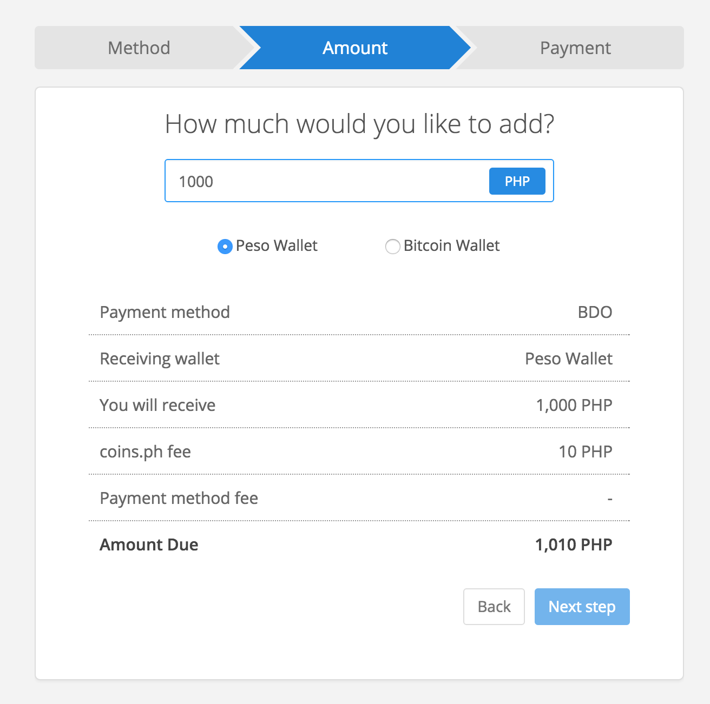Jump to the Payment step tab
Image resolution: width=710 pixels, height=704 pixels.
575,48
